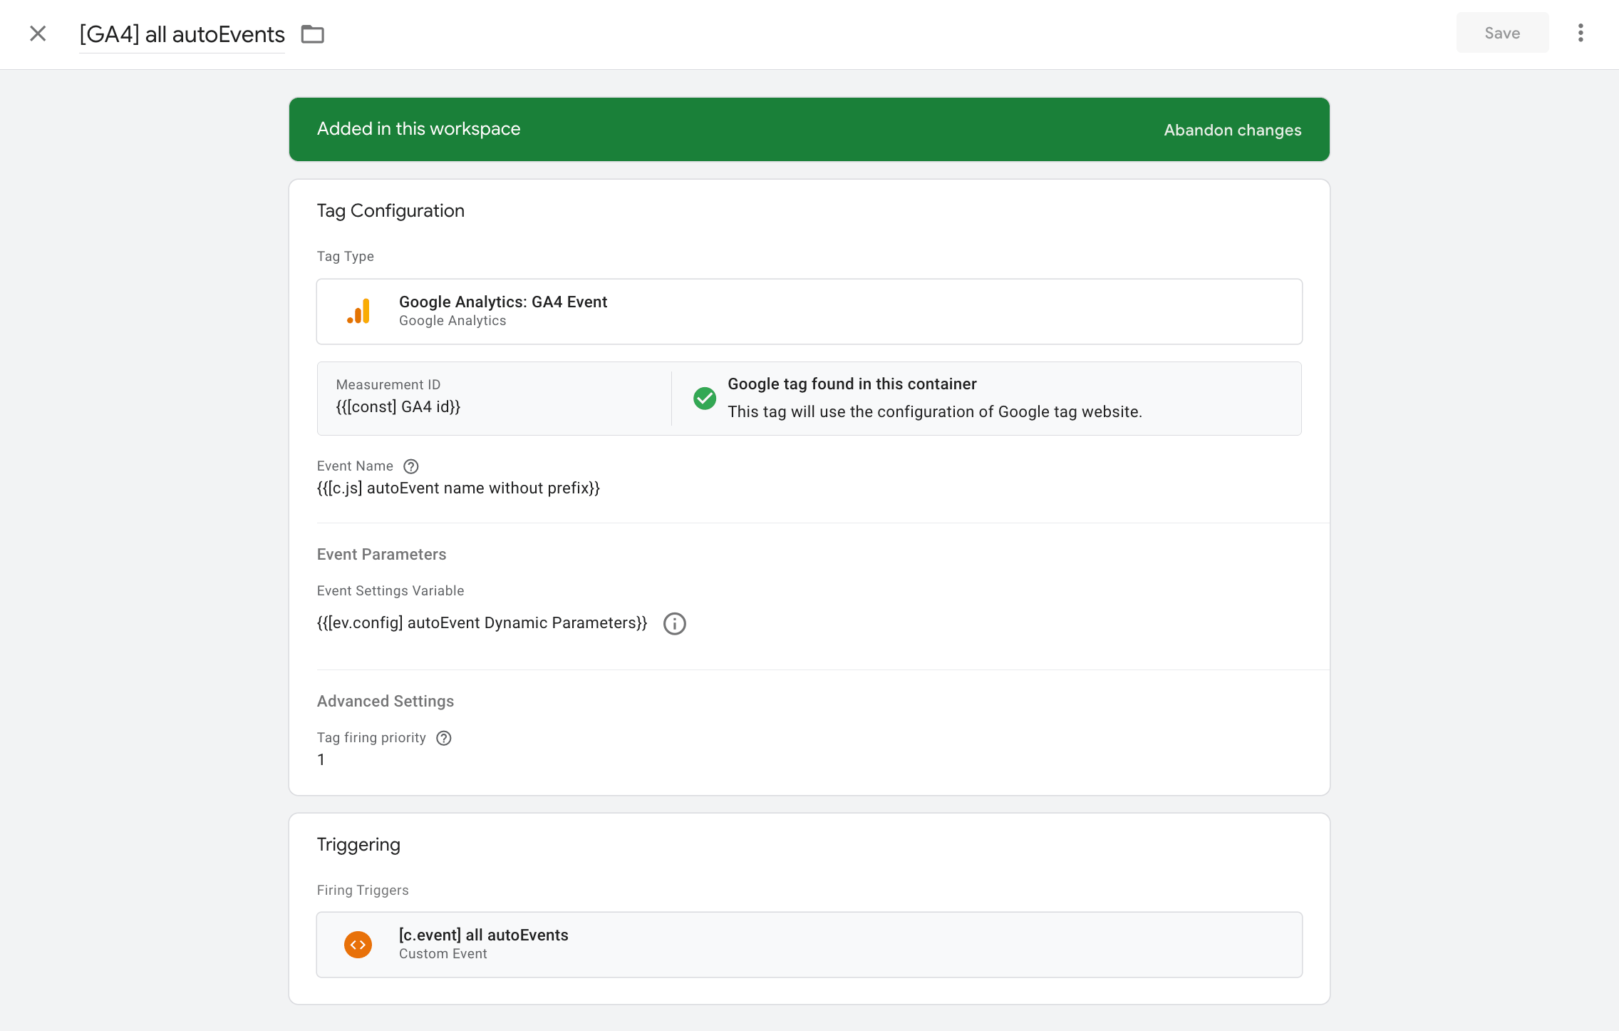The height and width of the screenshot is (1031, 1619).
Task: Click the orange Custom Event trigger icon
Action: 358,945
